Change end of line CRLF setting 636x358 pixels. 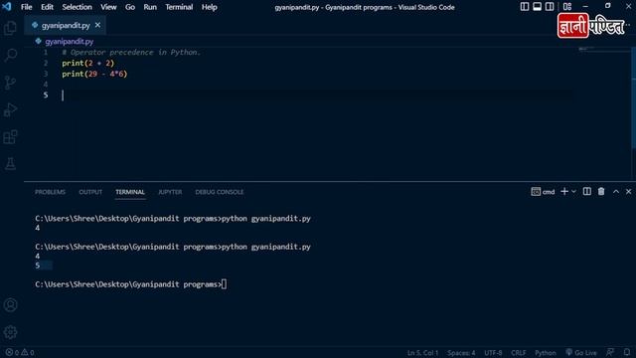pos(519,353)
